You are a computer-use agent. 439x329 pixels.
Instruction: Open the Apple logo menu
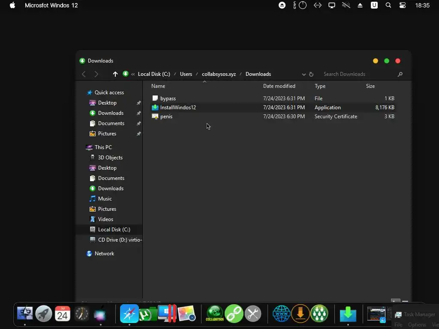point(12,5)
